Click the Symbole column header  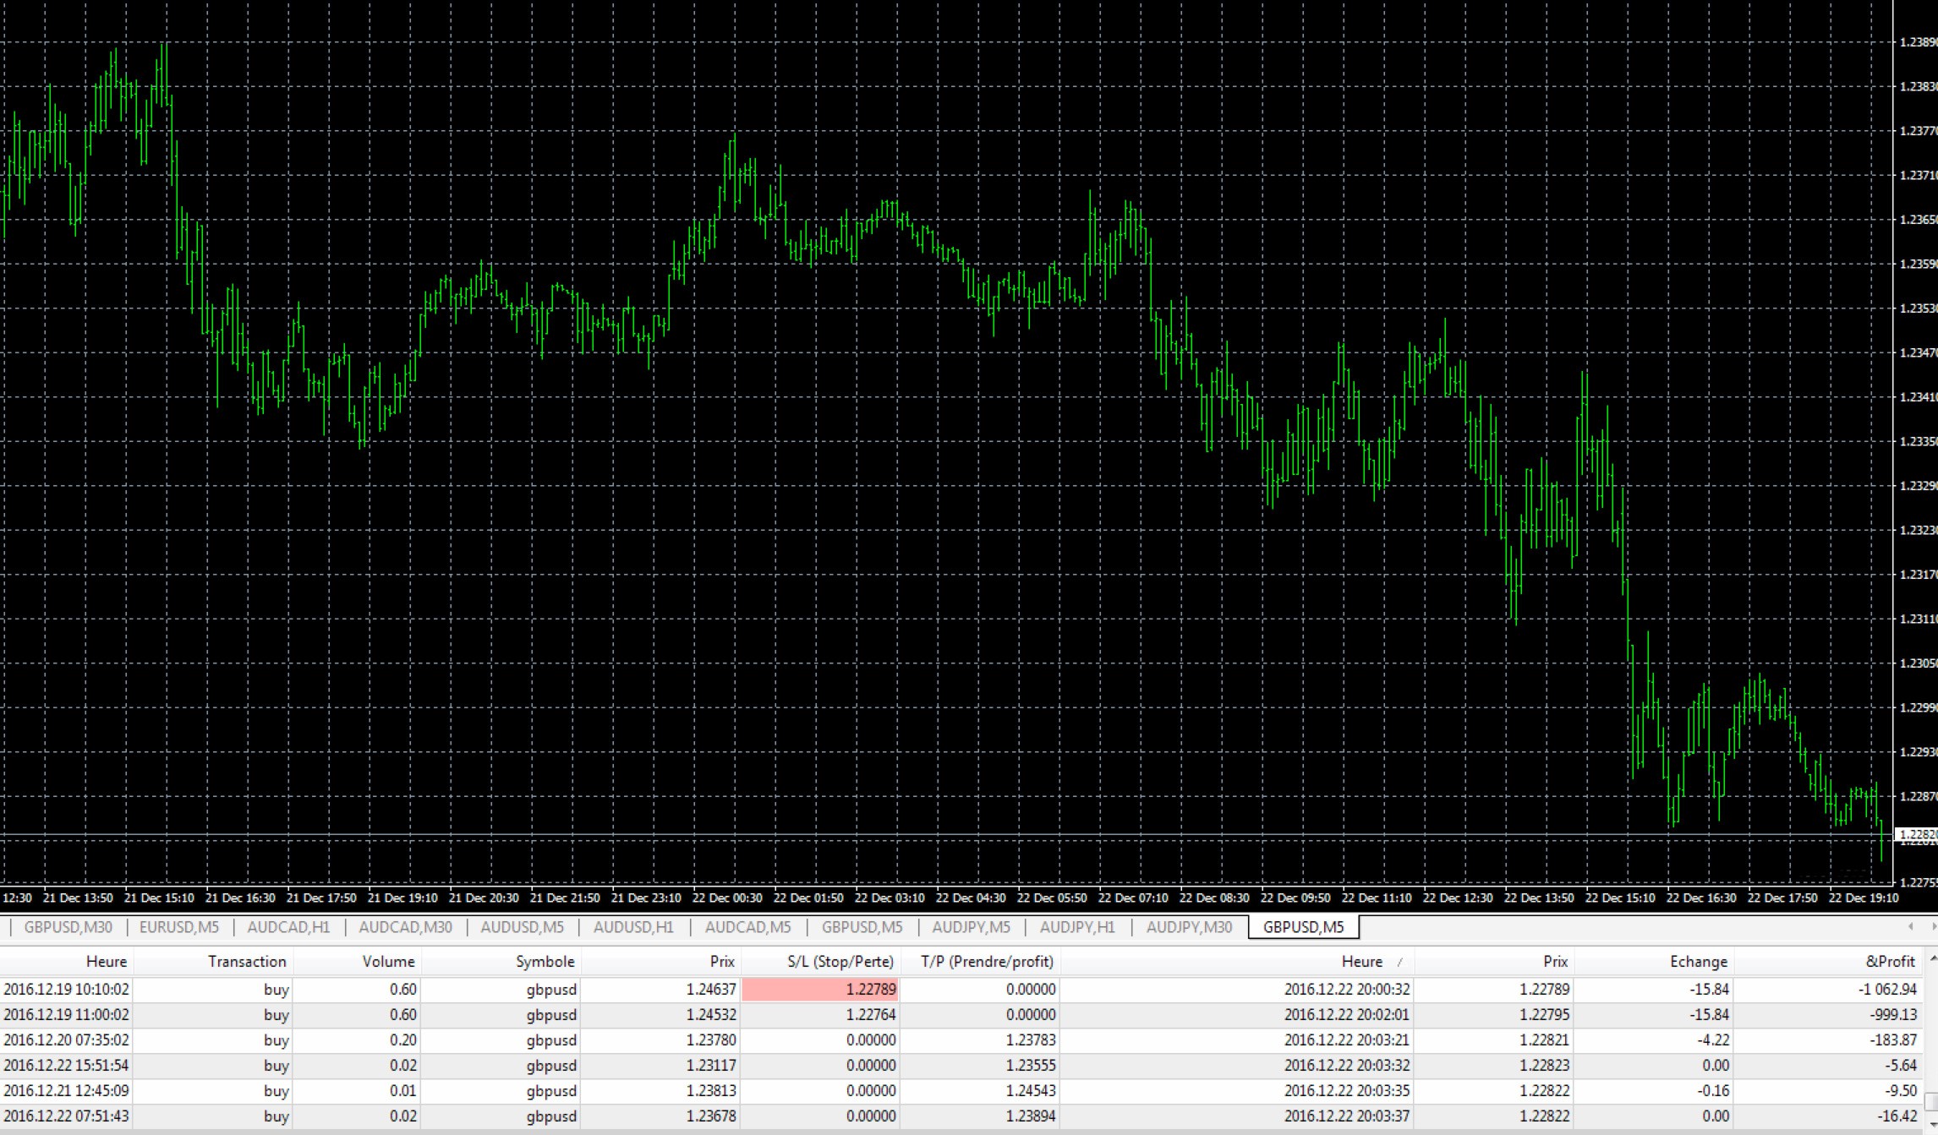coord(545,962)
